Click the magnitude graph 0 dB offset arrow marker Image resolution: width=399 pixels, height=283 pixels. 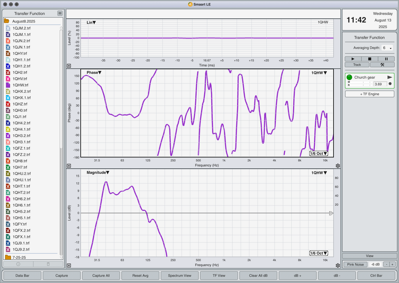(331, 213)
